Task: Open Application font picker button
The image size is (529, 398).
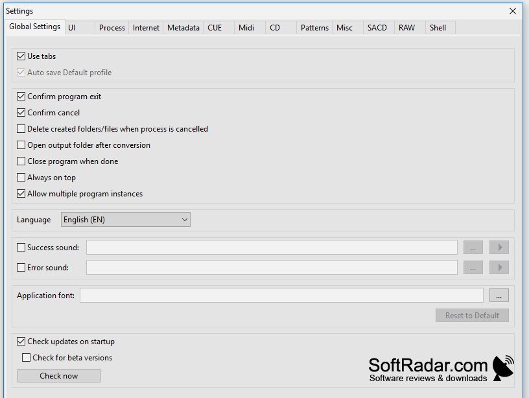Action: (499, 296)
